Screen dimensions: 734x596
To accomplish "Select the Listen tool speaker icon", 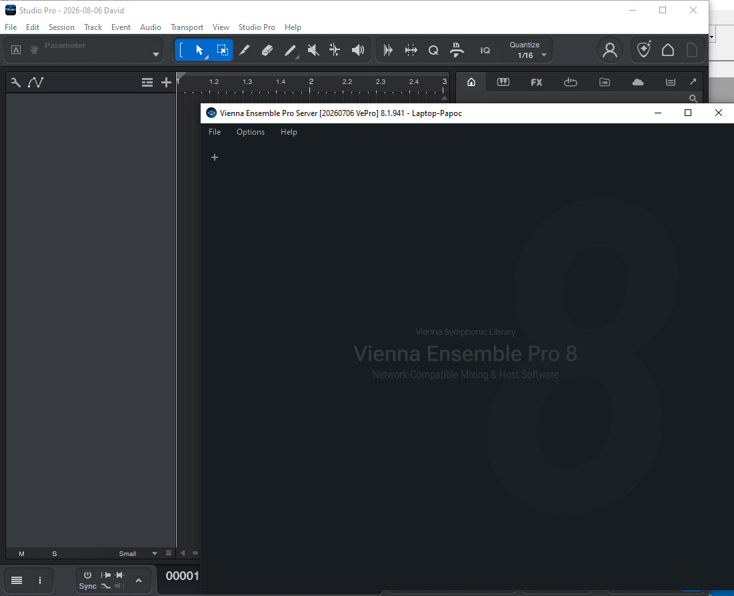I will coord(357,50).
